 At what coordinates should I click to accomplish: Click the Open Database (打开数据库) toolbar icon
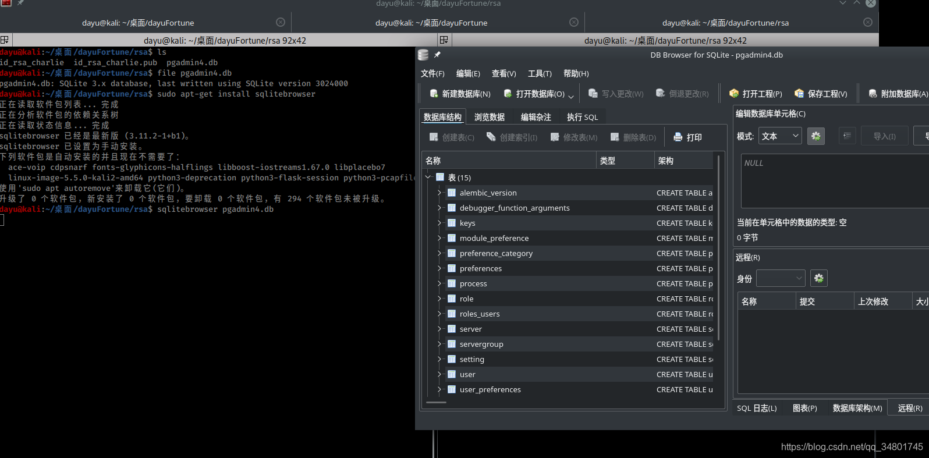[x=508, y=94]
